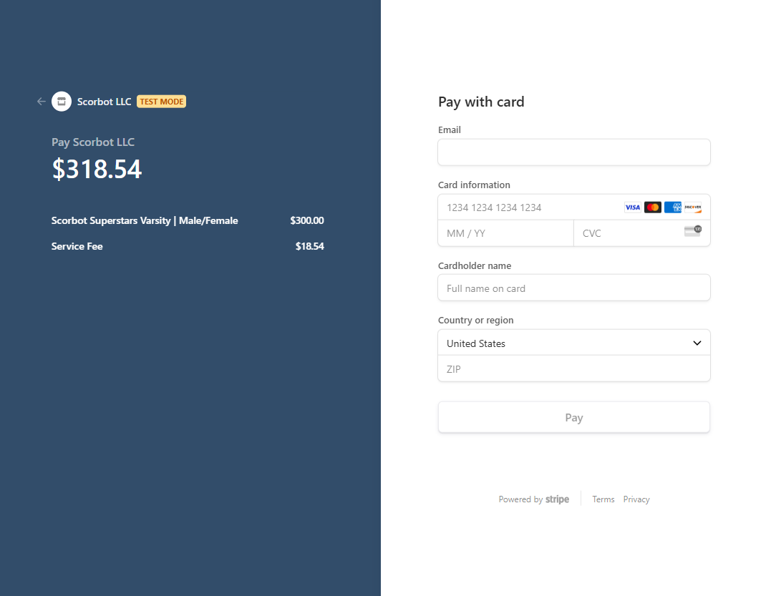Click the Stripe logo in footer
776x596 pixels.
[557, 499]
